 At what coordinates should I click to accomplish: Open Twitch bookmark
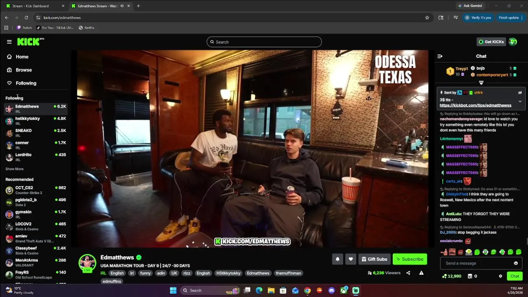[24, 28]
